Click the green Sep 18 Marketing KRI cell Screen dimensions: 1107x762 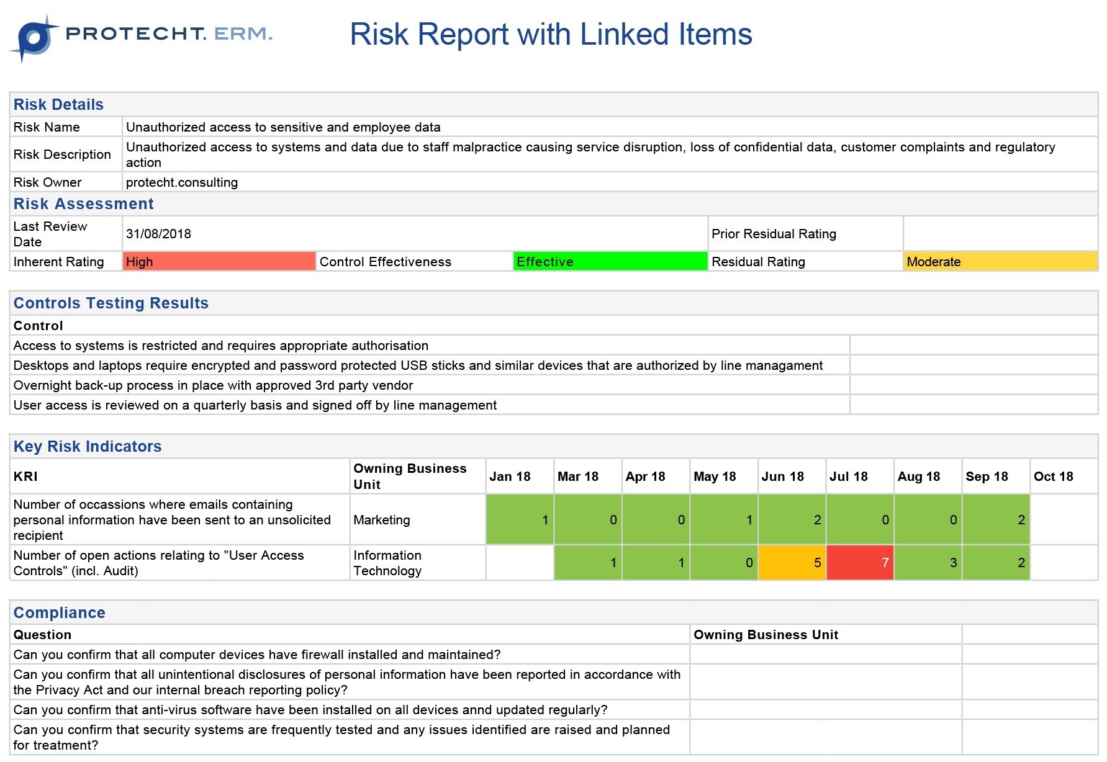tap(995, 520)
